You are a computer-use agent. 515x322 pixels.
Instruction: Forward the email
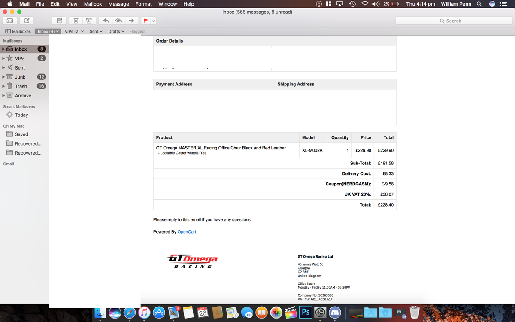(x=132, y=20)
